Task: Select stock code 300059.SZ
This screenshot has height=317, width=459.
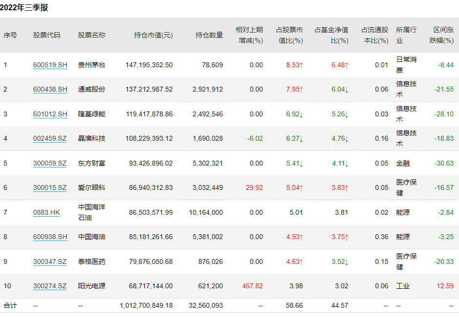Action: pyautogui.click(x=50, y=163)
